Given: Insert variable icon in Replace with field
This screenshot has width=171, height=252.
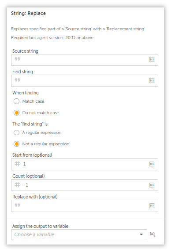Looking at the screenshot, I should click(x=152, y=206).
